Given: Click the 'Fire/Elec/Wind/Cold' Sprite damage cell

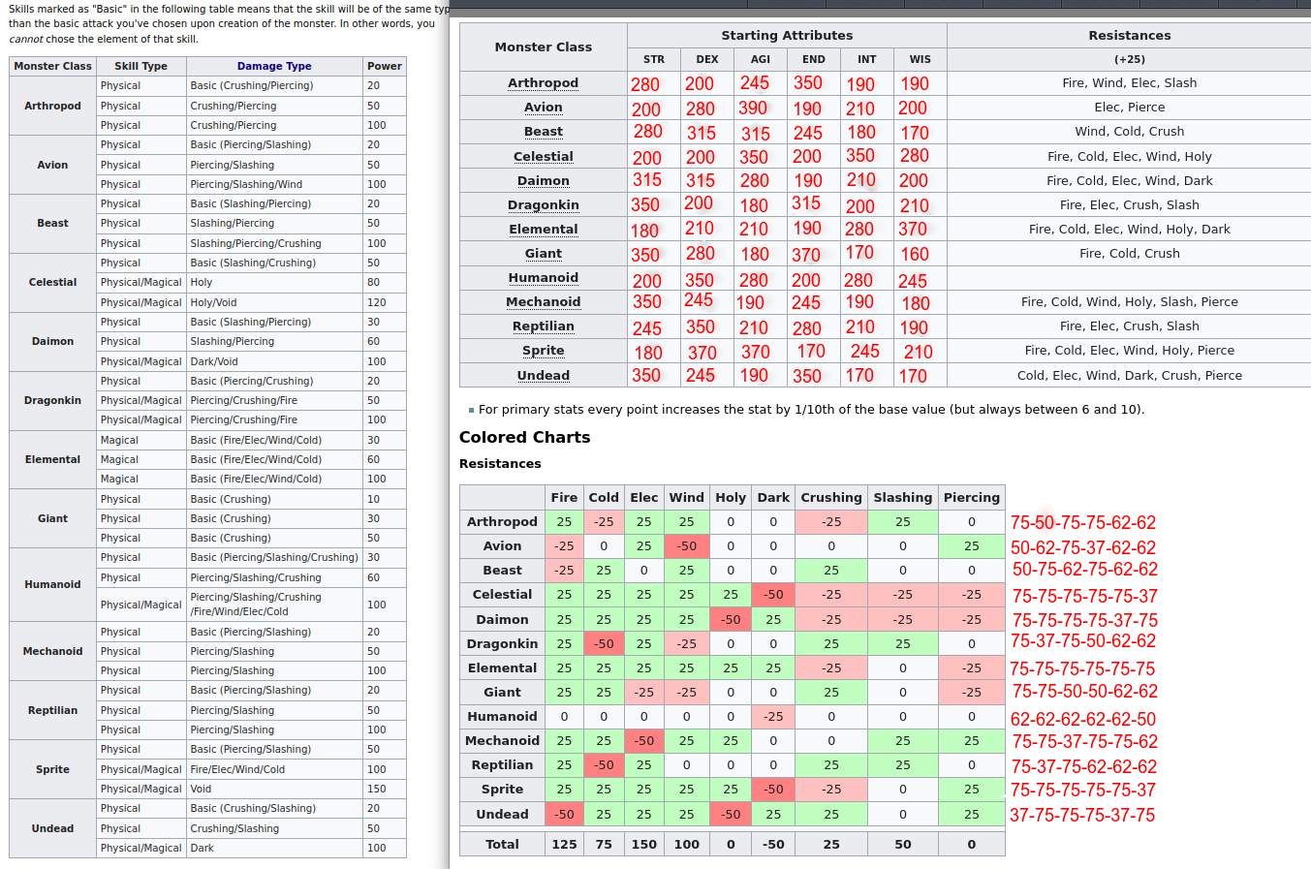Looking at the screenshot, I should tap(274, 769).
